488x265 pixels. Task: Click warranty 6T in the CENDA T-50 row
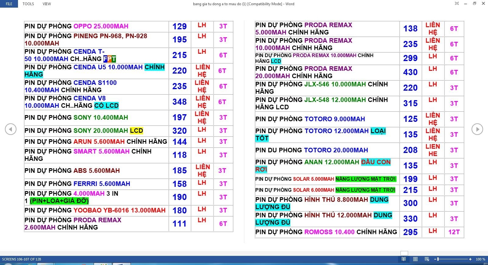tap(223, 55)
